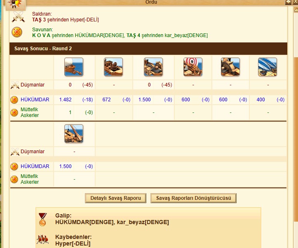Image resolution: width=298 pixels, height=248 pixels.
Task: Click swords icon in first Düşmanlar row
Action: (15, 85)
